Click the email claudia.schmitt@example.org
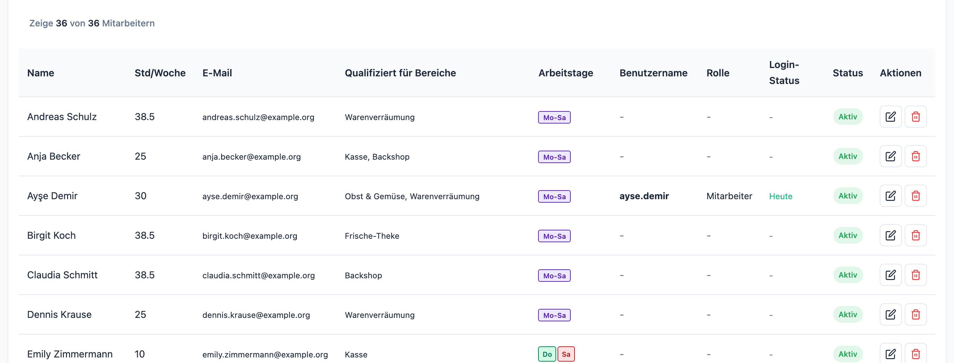Viewport: 954px width, 363px height. [x=259, y=275]
